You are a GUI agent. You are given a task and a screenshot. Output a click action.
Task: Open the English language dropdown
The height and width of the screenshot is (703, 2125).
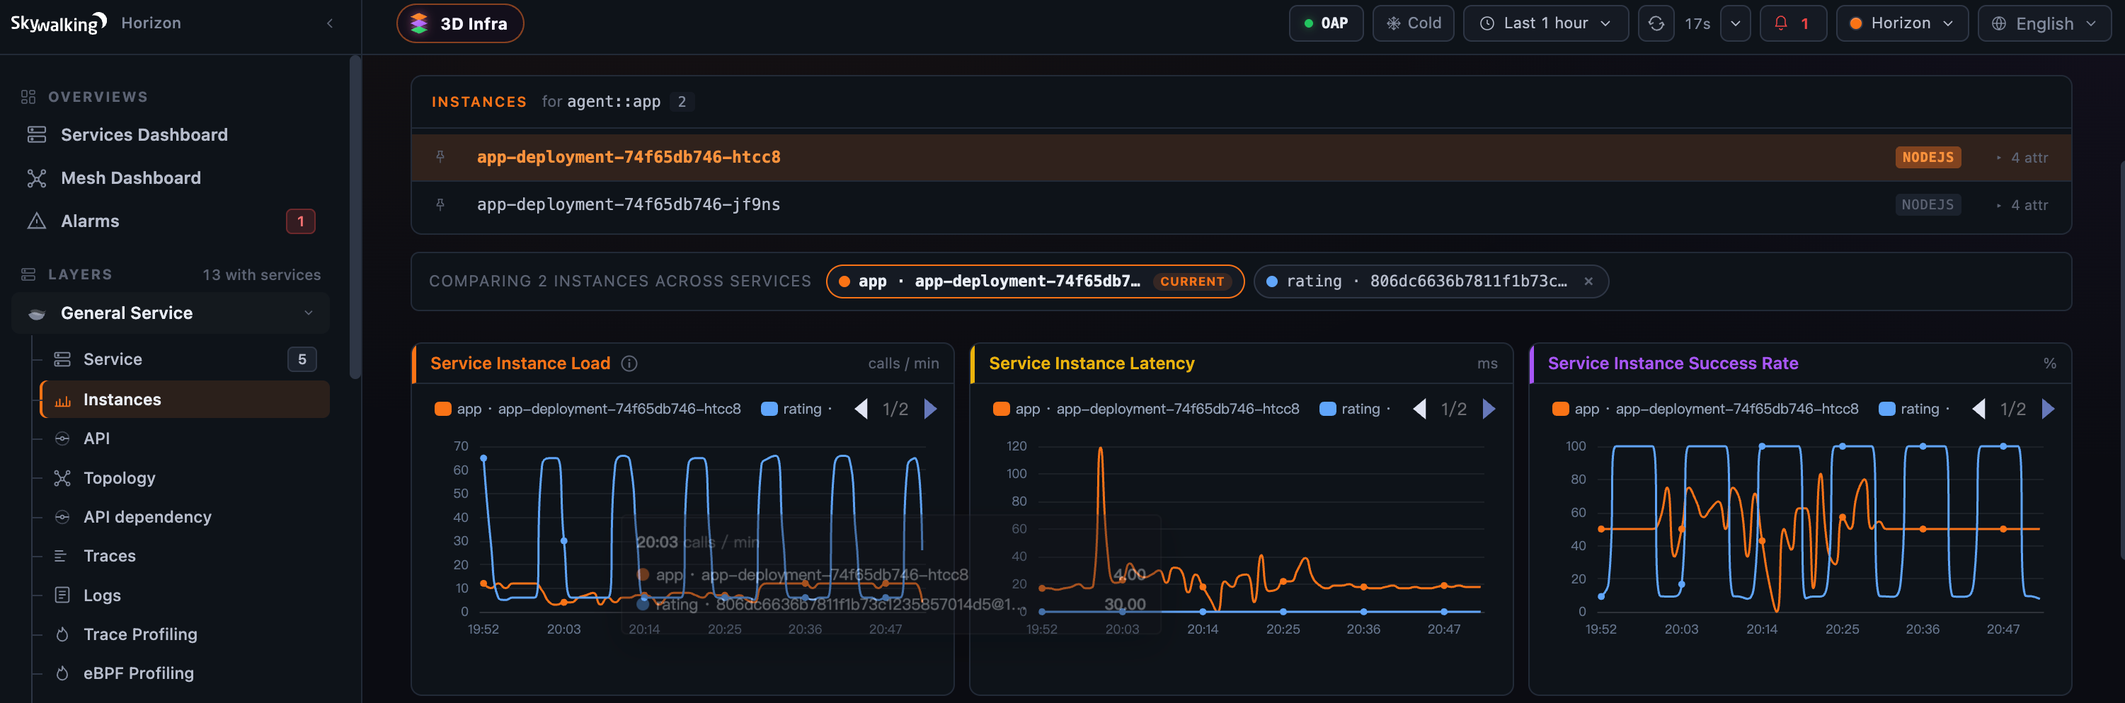click(2044, 23)
